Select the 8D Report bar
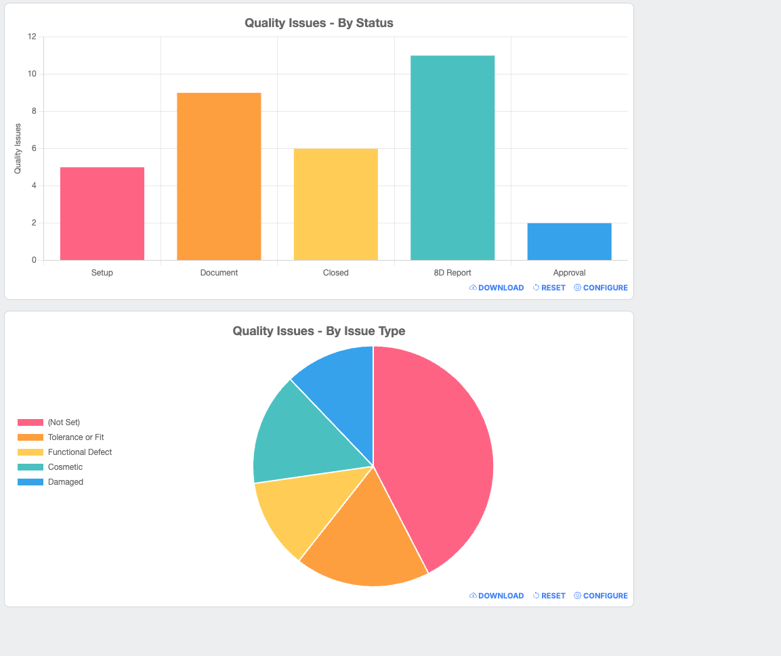781x656 pixels. [x=452, y=156]
